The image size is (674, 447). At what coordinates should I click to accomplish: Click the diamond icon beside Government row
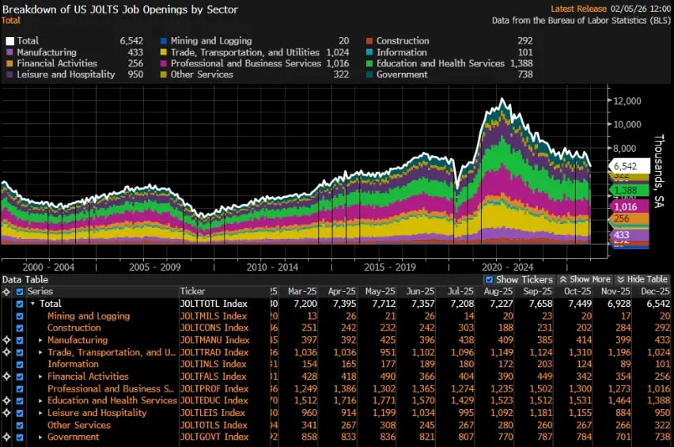[6, 438]
